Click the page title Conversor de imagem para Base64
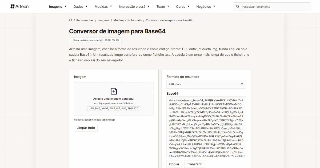Screen dimensions: 320x168 [117, 31]
